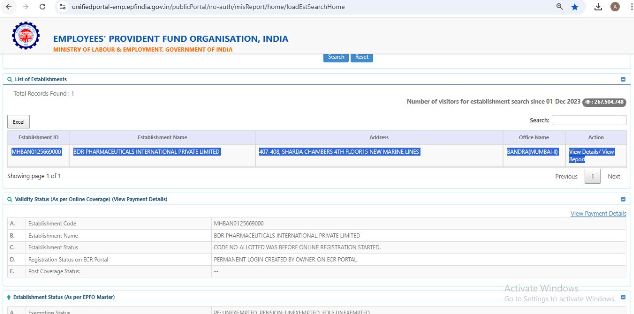Viewport: 634px width, 314px height.
Task: Click establishment ID MHBAN0125669000 in table row
Action: (x=36, y=152)
